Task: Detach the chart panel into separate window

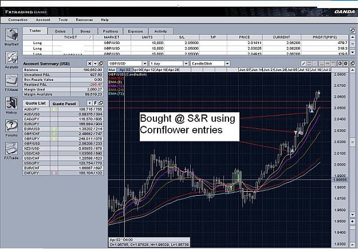Action: tap(352, 64)
